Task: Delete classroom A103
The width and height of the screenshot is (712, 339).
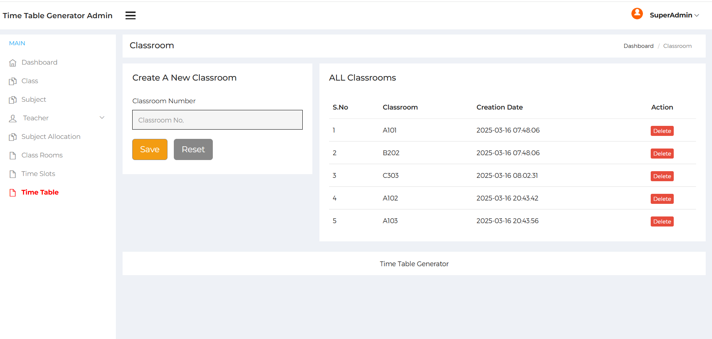Action: pyautogui.click(x=662, y=221)
